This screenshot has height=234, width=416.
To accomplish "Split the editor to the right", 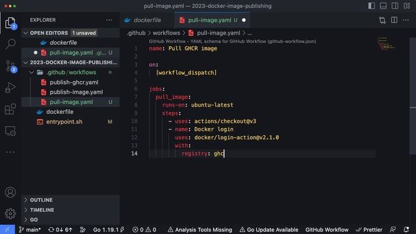I will tap(395, 20).
